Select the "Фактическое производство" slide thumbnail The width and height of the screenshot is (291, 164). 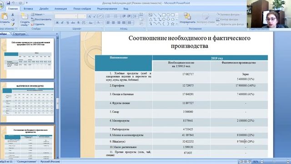(x=27, y=102)
